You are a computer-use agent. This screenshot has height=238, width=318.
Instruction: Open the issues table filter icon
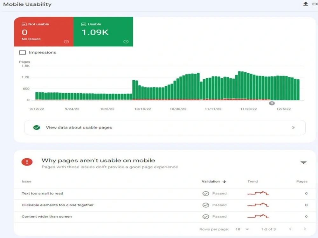pyautogui.click(x=303, y=162)
